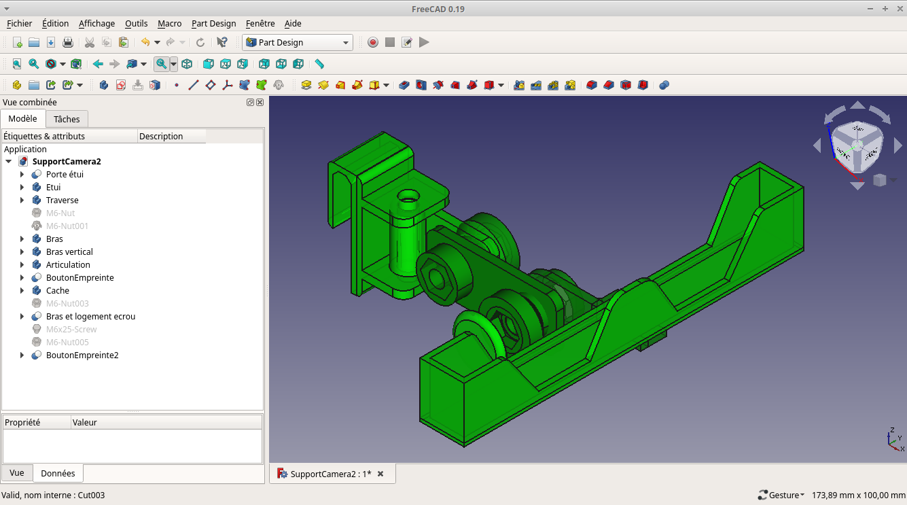Expand the Bras vertical tree item
The image size is (907, 505).
(x=22, y=252)
